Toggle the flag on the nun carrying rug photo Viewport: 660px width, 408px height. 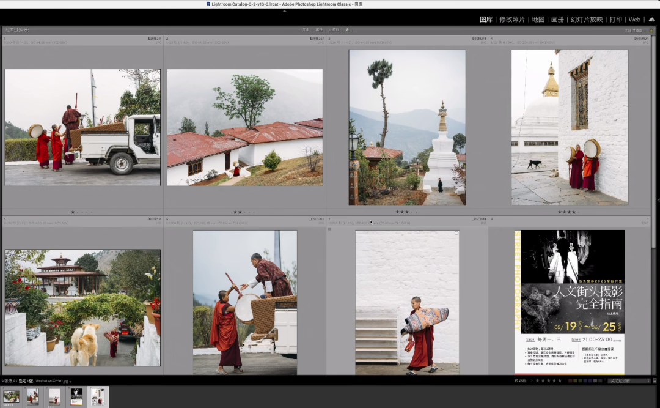click(x=329, y=229)
